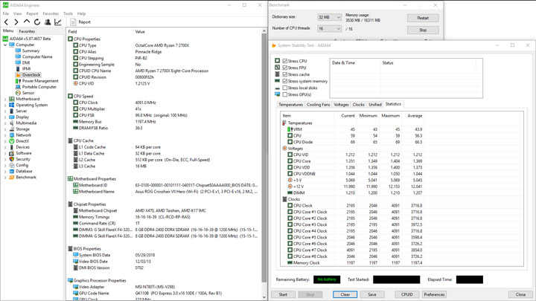The height and width of the screenshot is (301, 536).
Task: Click the Back arrow in AIDA64 toolbar
Action: [6, 22]
